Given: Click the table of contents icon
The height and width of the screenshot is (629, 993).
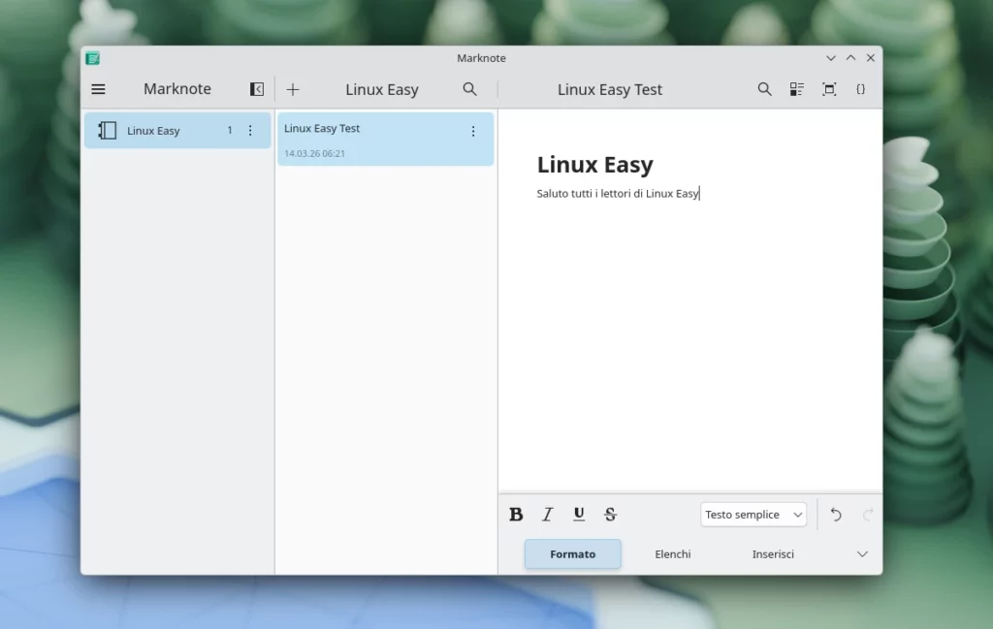Looking at the screenshot, I should point(797,89).
